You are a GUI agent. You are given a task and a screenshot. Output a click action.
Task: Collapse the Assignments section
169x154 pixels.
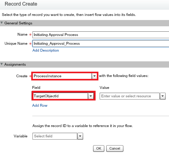click(x=2, y=64)
